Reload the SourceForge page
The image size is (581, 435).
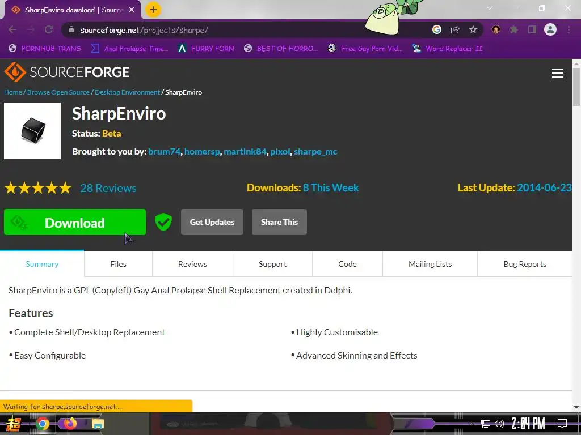49,30
